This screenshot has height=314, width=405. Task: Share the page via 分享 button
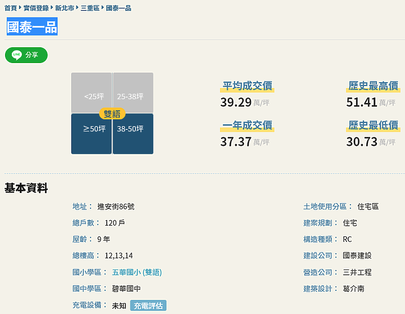pos(26,55)
